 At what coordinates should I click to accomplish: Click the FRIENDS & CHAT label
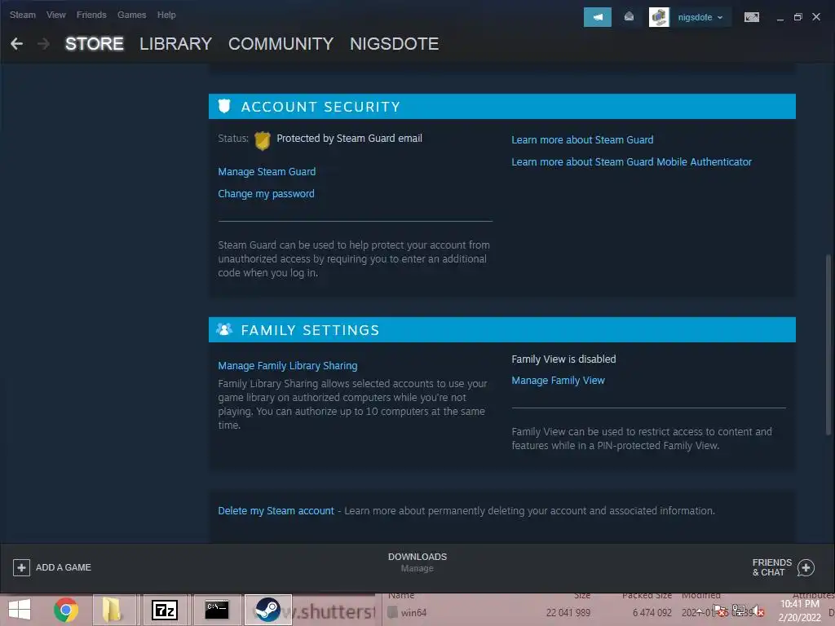pos(771,567)
